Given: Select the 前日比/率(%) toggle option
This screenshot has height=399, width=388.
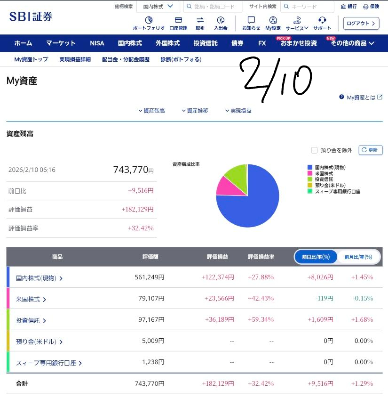Looking at the screenshot, I should click(316, 257).
